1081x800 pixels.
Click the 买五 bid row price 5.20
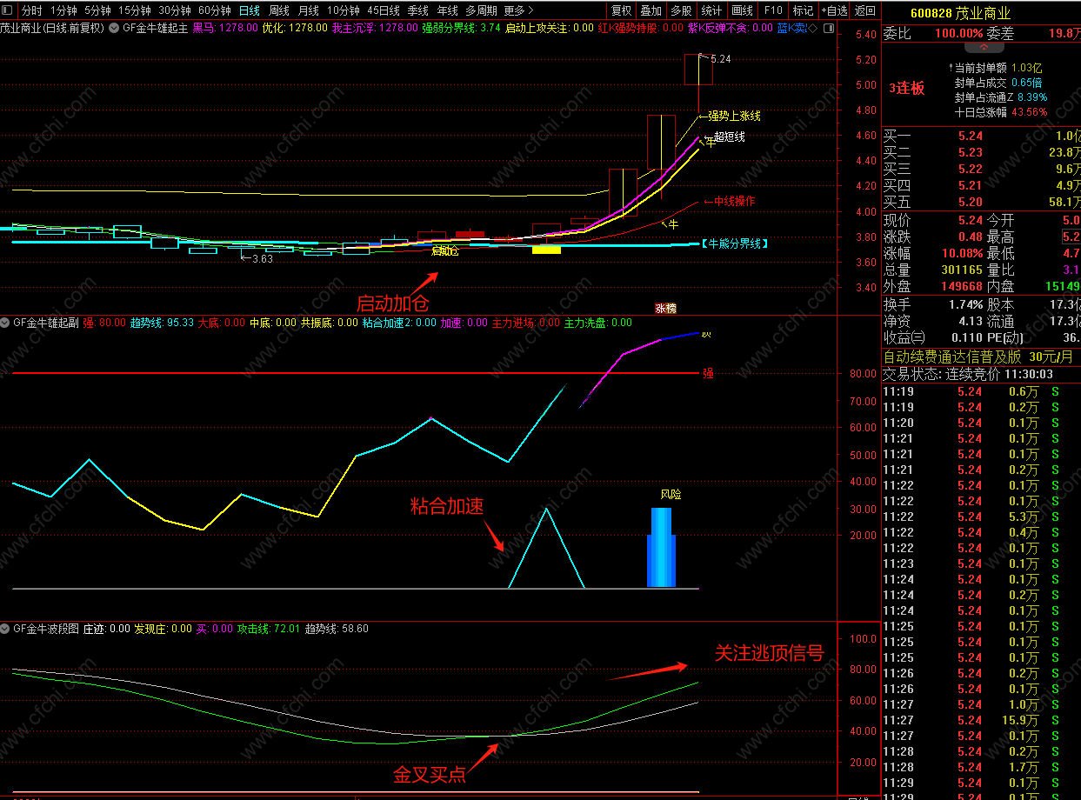pyautogui.click(x=971, y=202)
